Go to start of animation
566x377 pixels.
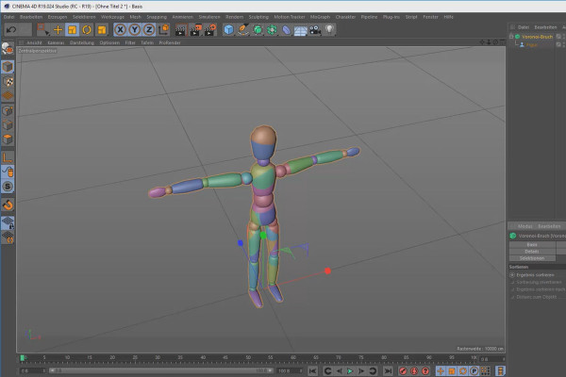[x=312, y=370]
